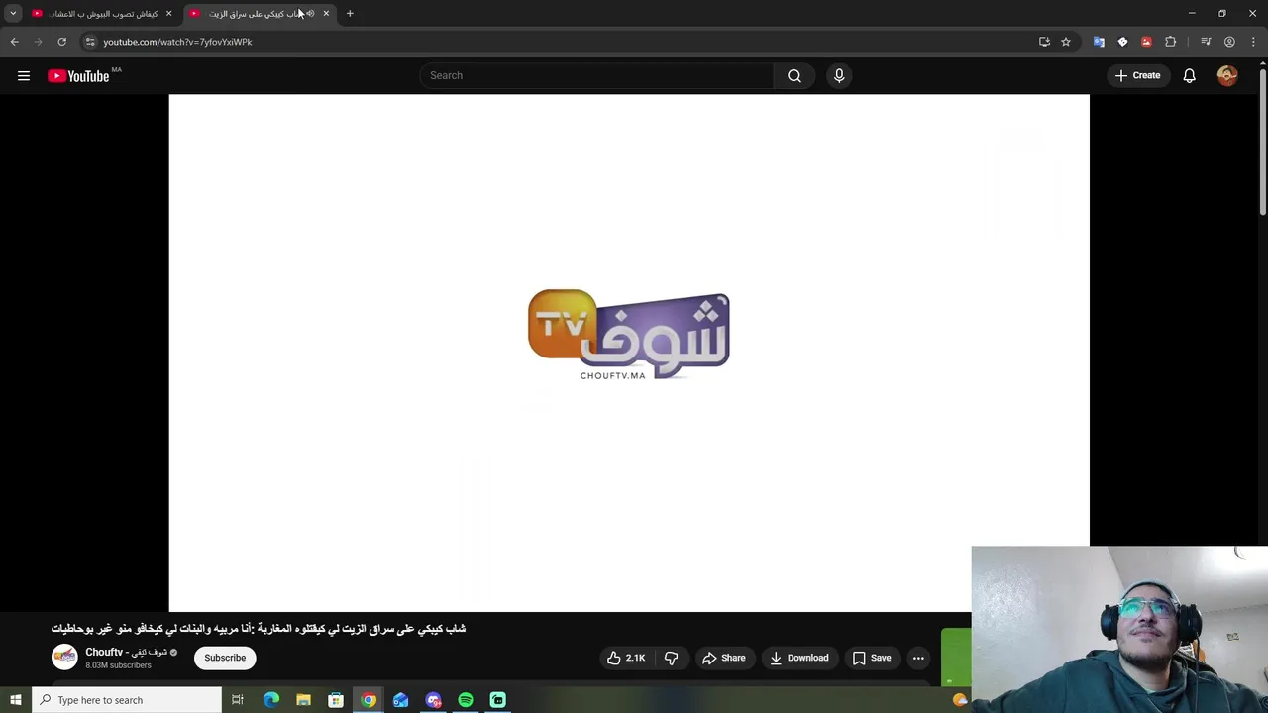
Task: Dislike the video with thumbs down
Action: (671, 658)
